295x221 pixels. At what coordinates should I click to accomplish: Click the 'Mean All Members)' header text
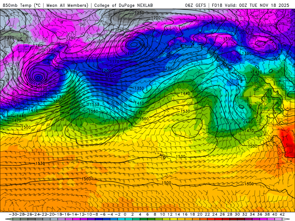(67, 5)
